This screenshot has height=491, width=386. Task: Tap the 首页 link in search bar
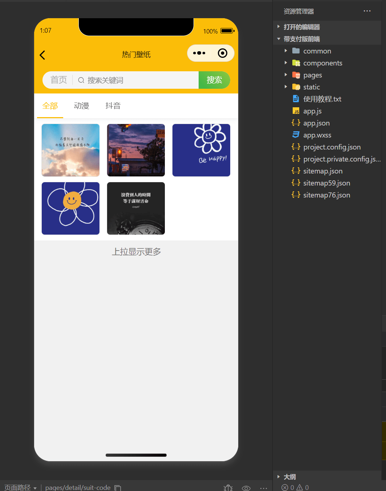58,80
